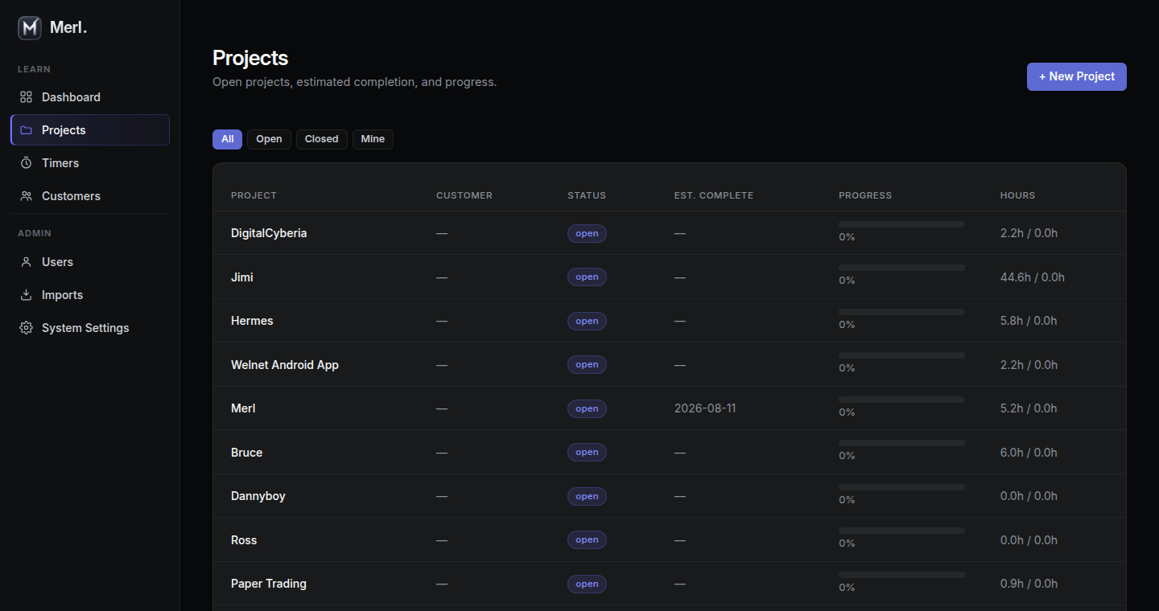Open the Dannyboy project
This screenshot has height=611, width=1159.
coord(258,496)
